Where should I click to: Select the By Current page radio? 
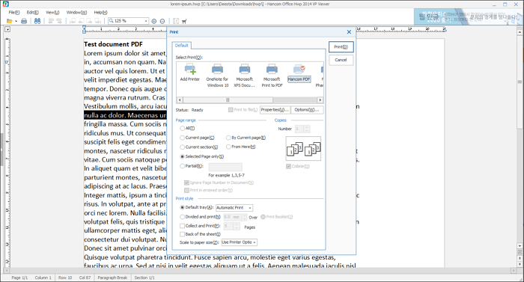(x=228, y=138)
